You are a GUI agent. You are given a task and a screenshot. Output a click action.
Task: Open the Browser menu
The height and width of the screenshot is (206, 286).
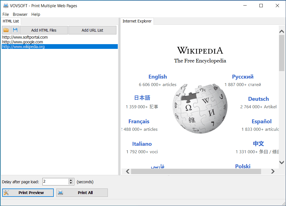click(x=20, y=14)
